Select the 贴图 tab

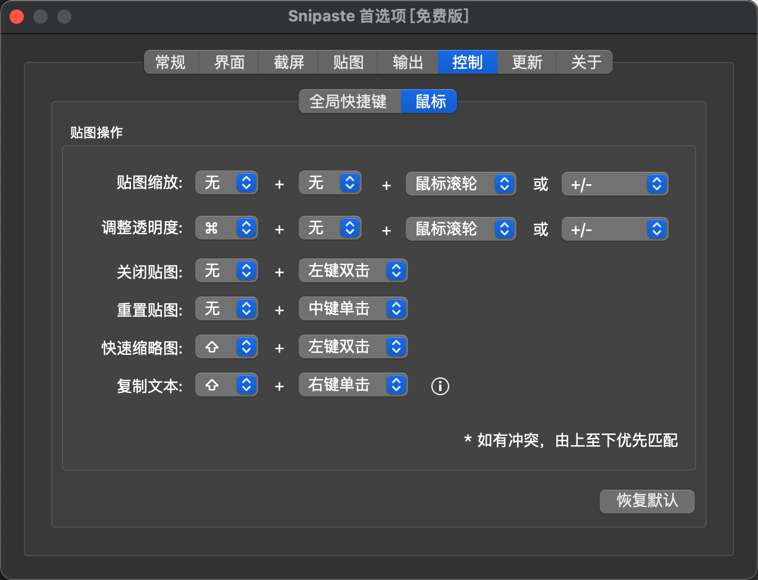tap(348, 62)
